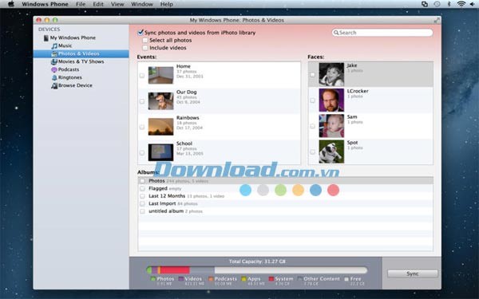
Task: Click the Home event thumbnail
Action: coord(160,75)
